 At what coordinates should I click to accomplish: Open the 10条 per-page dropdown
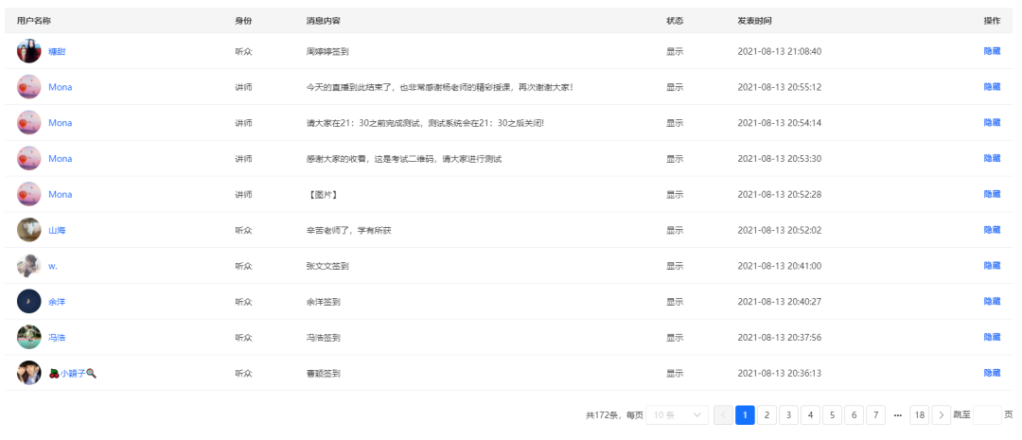(x=677, y=414)
